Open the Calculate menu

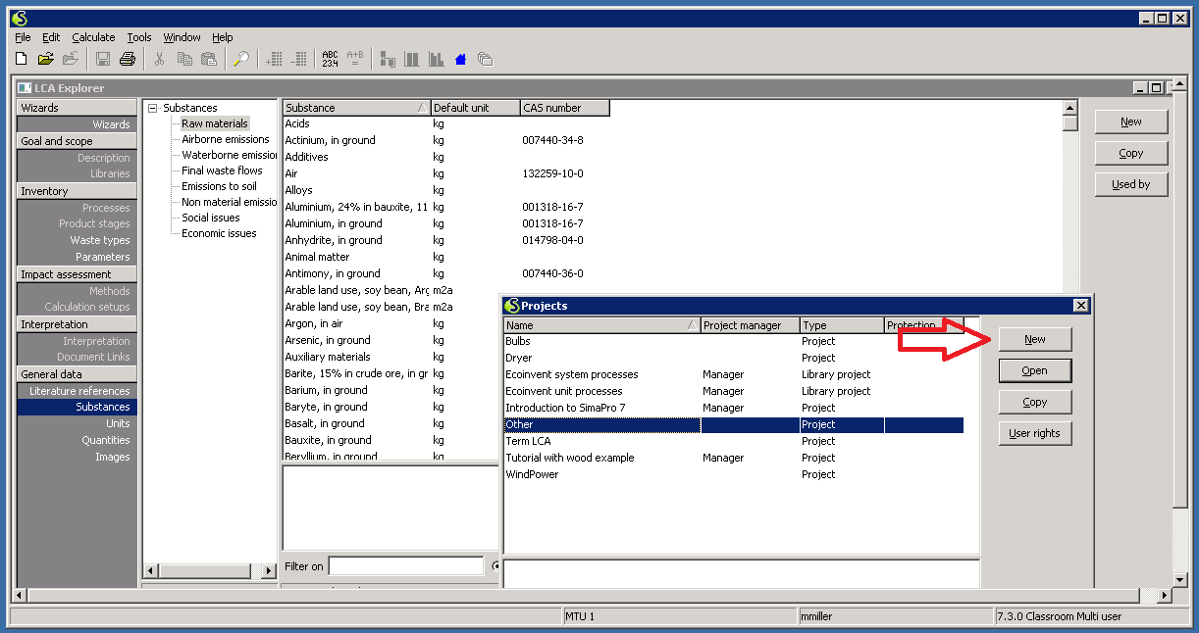[x=93, y=37]
